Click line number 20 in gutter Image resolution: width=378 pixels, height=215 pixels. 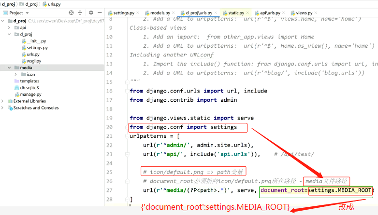109,127
